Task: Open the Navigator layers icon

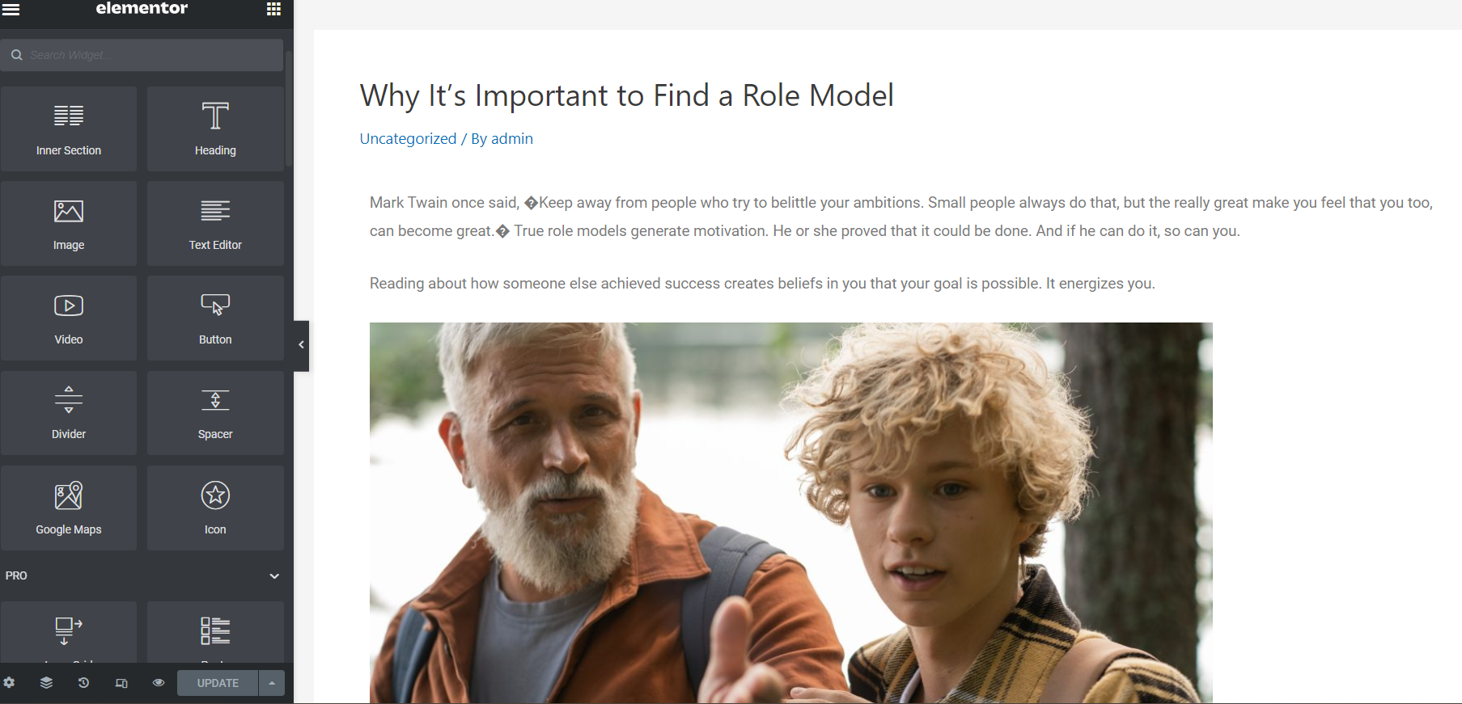Action: coord(46,683)
